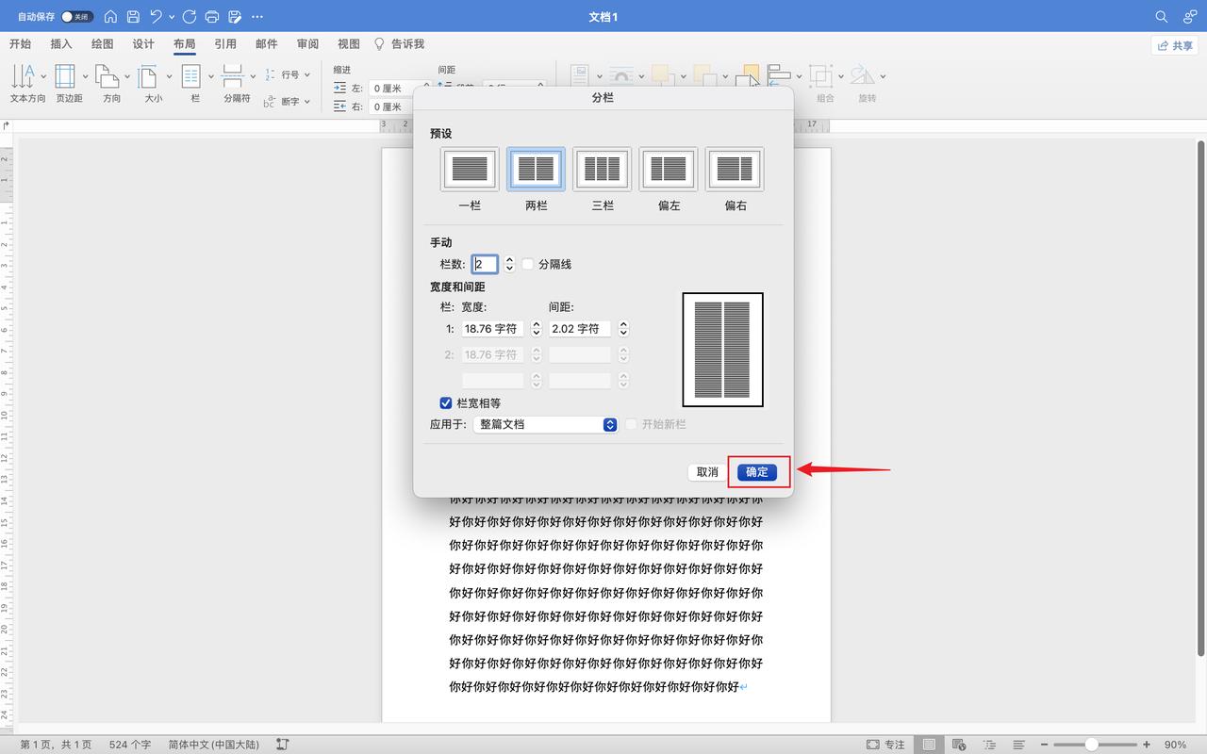Redo with the circular arrow icon

pyautogui.click(x=190, y=17)
